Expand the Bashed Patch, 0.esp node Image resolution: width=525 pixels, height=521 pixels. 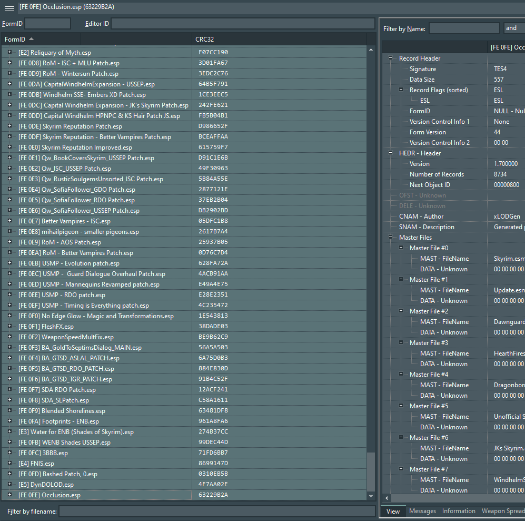pos(9,474)
